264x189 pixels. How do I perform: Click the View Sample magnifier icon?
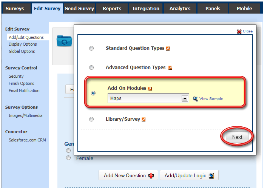click(x=195, y=99)
